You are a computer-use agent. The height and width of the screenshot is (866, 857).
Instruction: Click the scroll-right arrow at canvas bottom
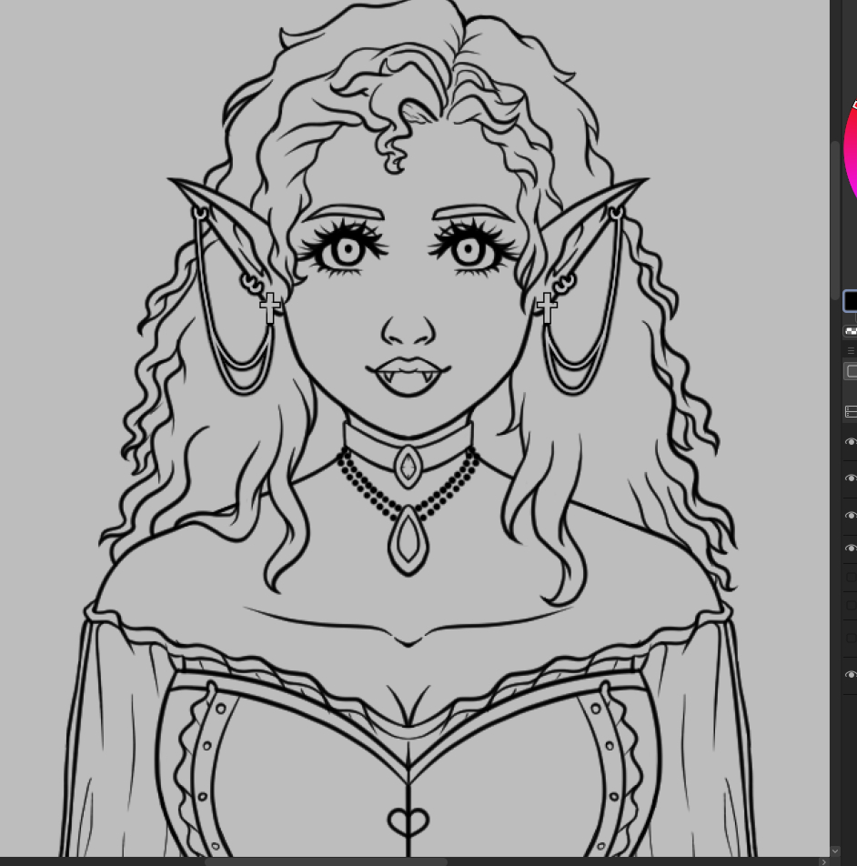(x=823, y=861)
